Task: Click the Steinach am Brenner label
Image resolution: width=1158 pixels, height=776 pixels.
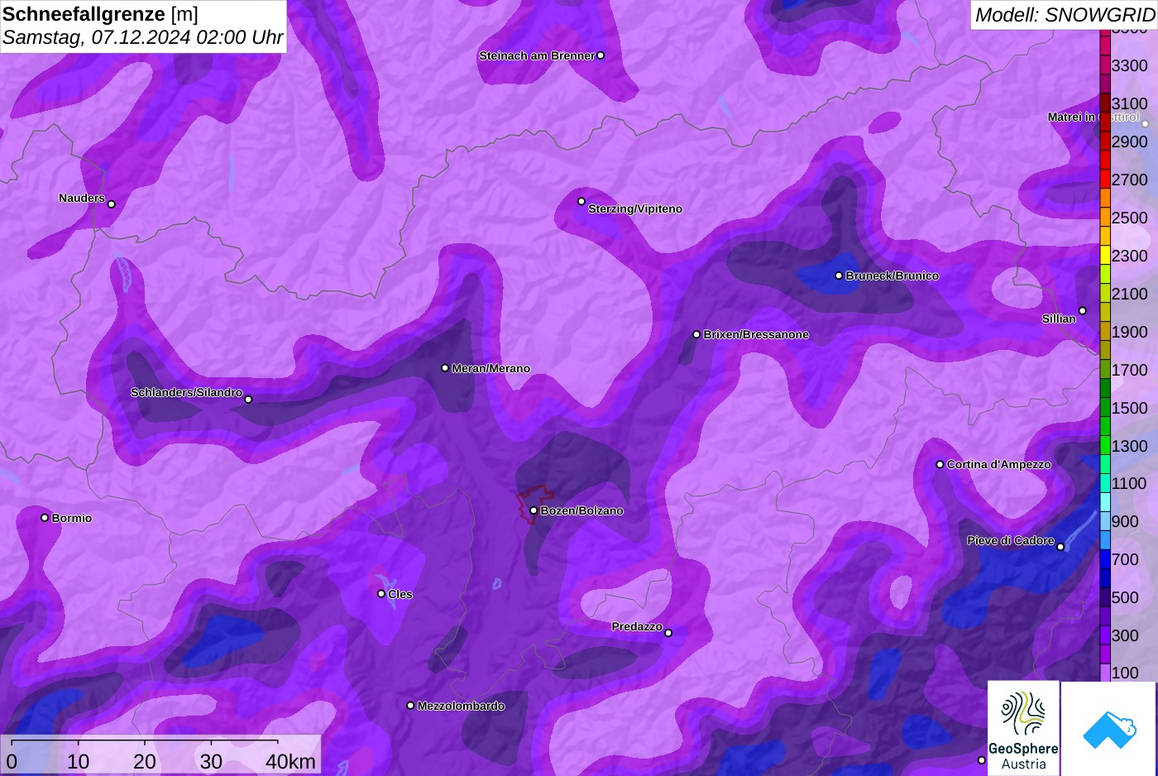Action: click(537, 55)
